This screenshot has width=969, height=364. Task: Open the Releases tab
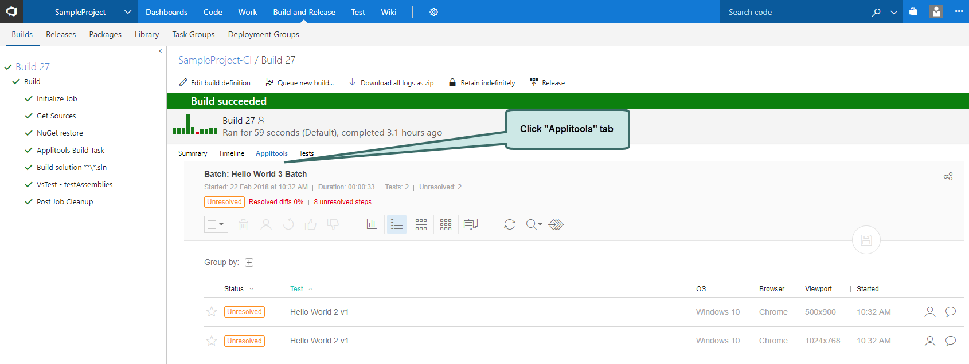click(61, 34)
